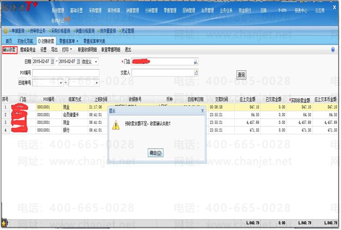Select the 对账收款 tab

pyautogui.click(x=47, y=41)
